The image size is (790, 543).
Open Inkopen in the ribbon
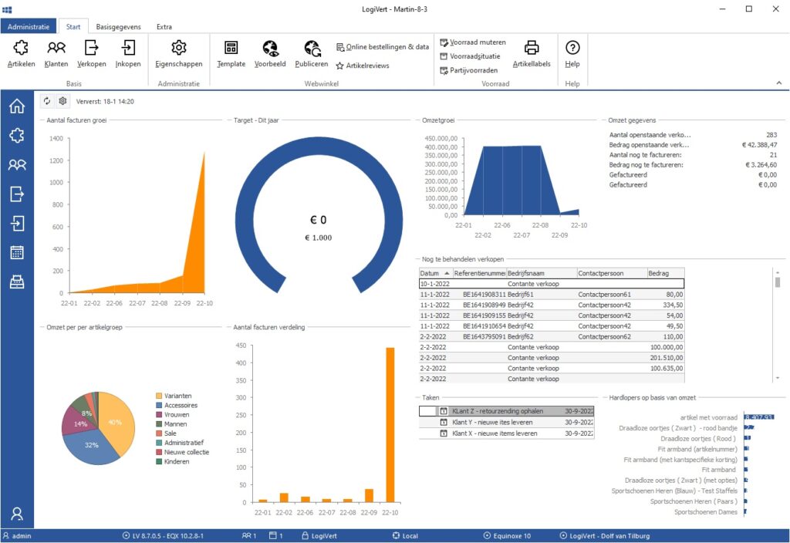point(128,54)
